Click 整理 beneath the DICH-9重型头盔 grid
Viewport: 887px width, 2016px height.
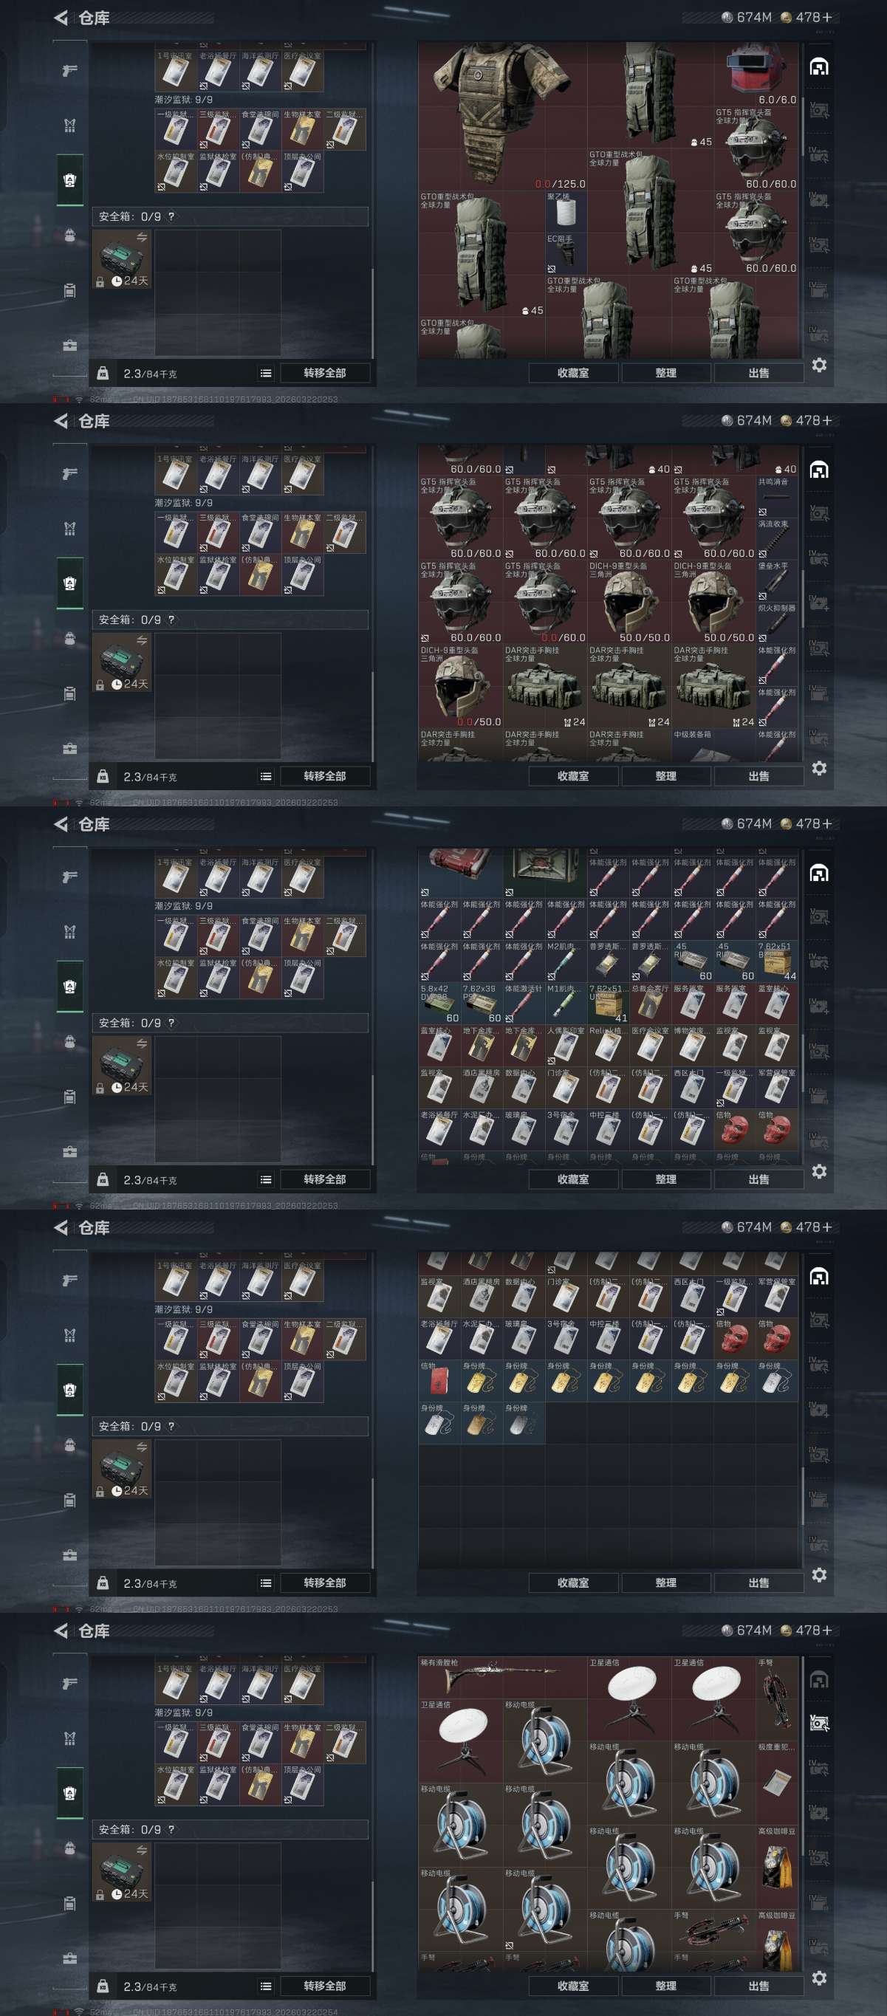coord(666,776)
